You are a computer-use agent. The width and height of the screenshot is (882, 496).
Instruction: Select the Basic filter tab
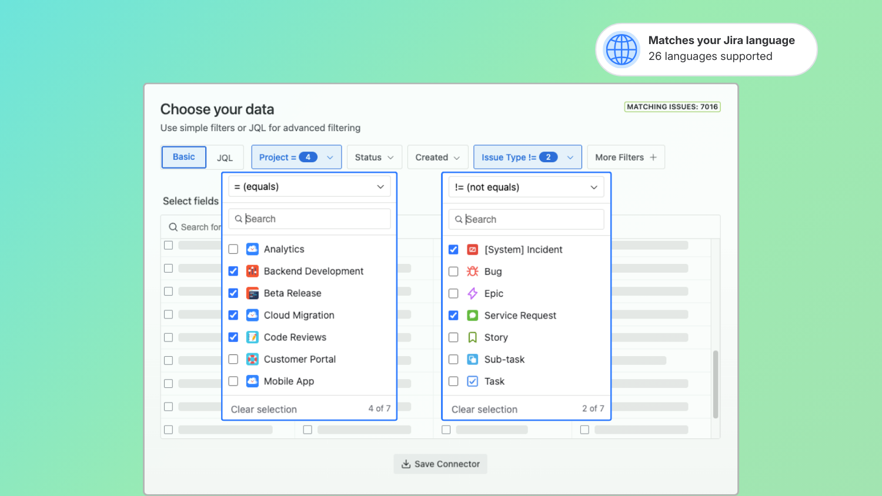[183, 157]
